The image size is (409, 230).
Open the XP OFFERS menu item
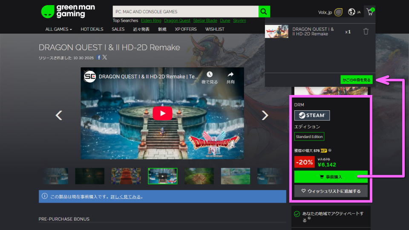coord(186,29)
